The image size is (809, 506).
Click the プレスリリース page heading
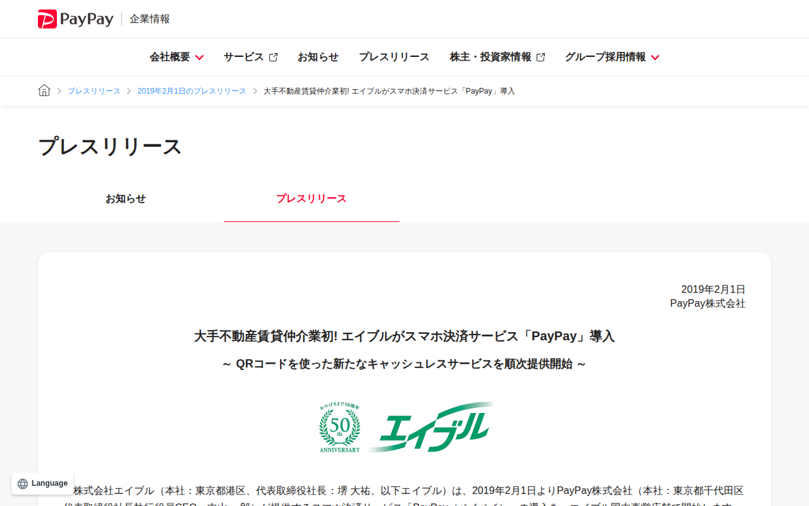[110, 146]
